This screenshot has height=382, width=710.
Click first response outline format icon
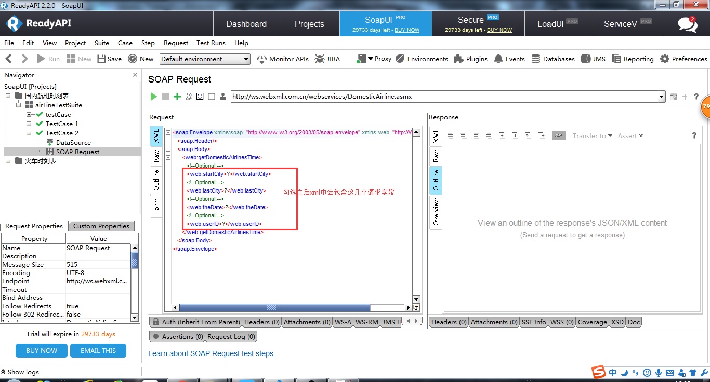pyautogui.click(x=450, y=135)
